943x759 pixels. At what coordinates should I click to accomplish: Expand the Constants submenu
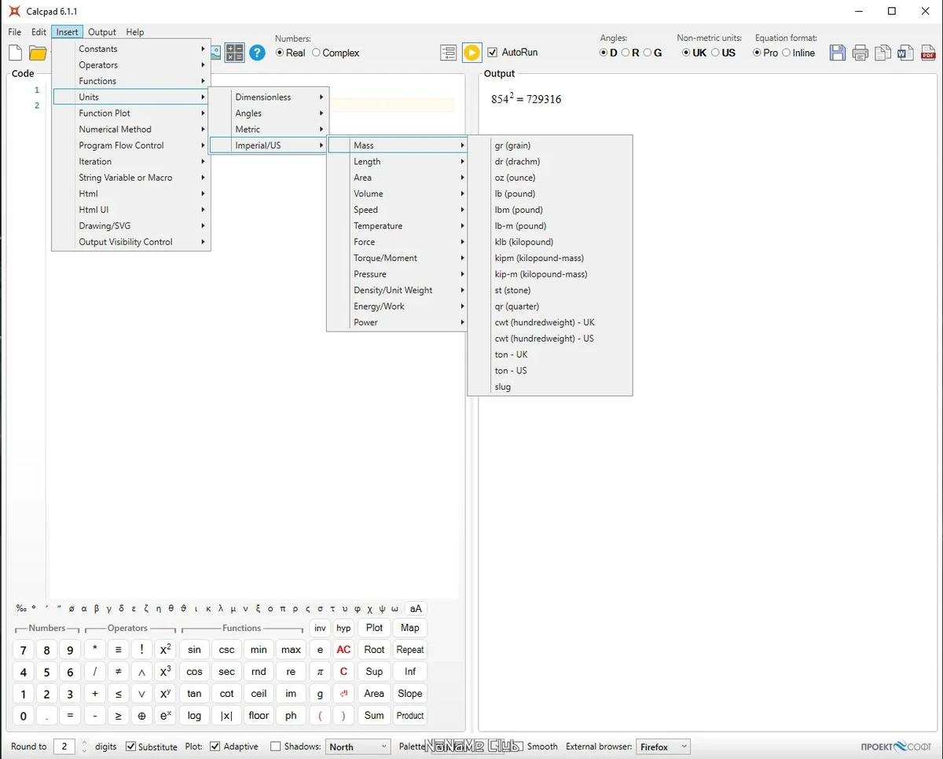point(131,49)
